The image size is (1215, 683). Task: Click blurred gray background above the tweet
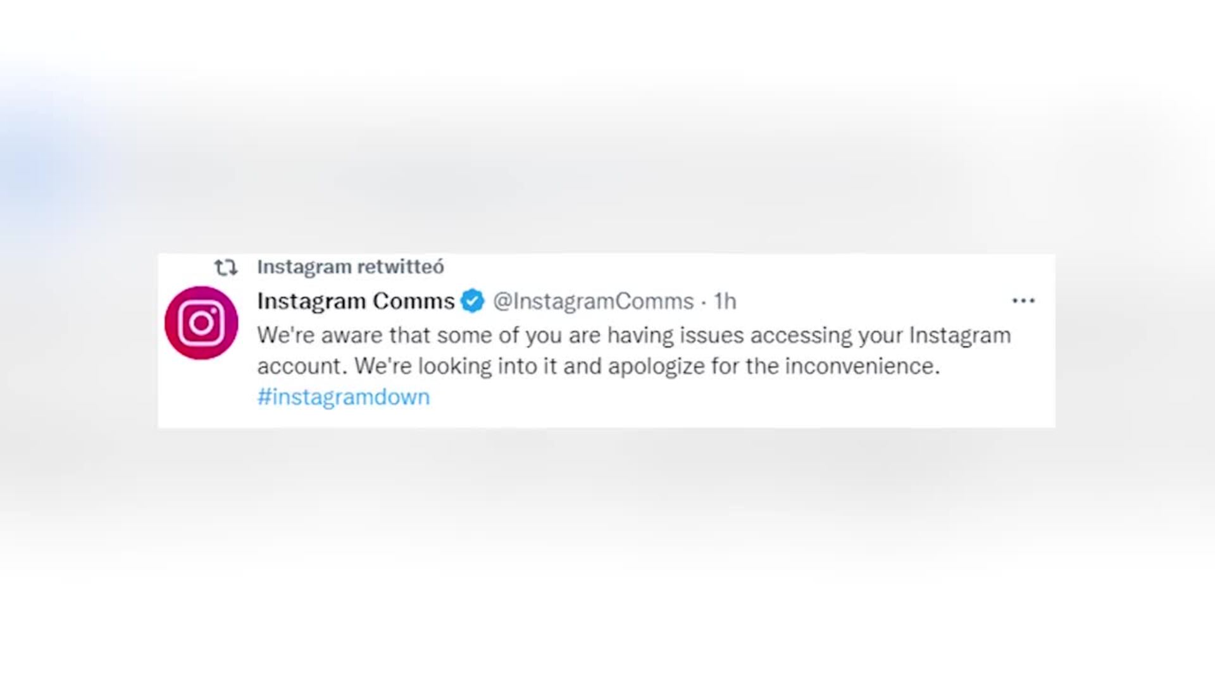607,158
